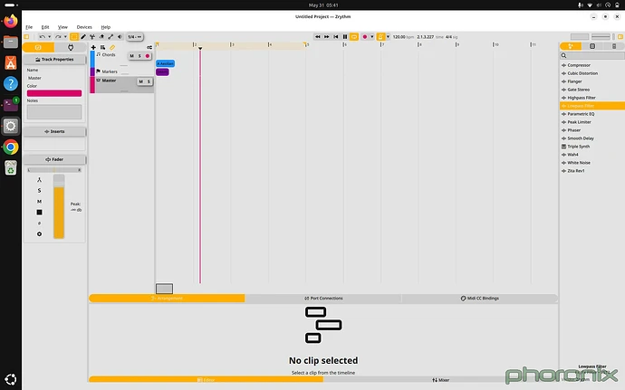Image resolution: width=625 pixels, height=390 pixels.
Task: Solo the Master track
Action: point(149,81)
